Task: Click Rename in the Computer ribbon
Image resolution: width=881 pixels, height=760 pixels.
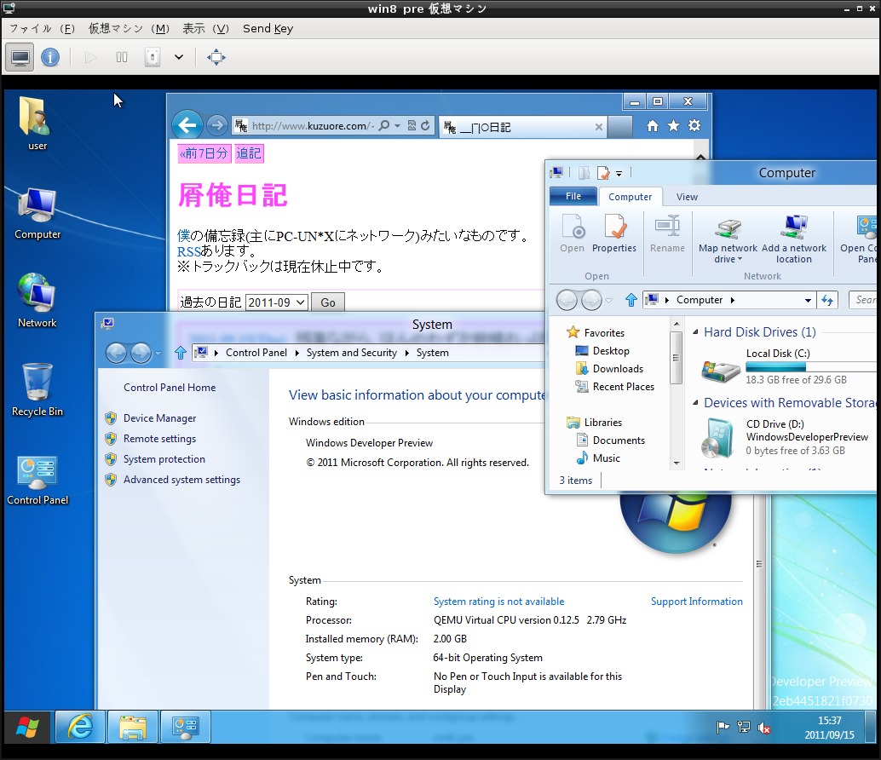Action: pos(667,233)
